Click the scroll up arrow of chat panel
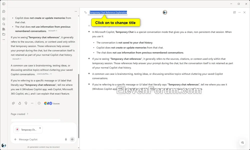 pos(78,16)
